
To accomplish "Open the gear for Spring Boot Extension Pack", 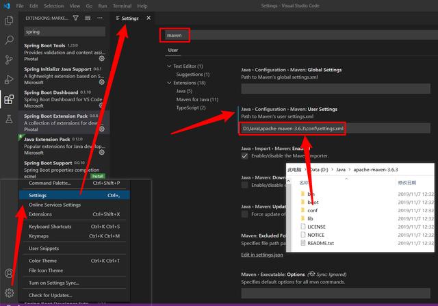I will point(102,129).
